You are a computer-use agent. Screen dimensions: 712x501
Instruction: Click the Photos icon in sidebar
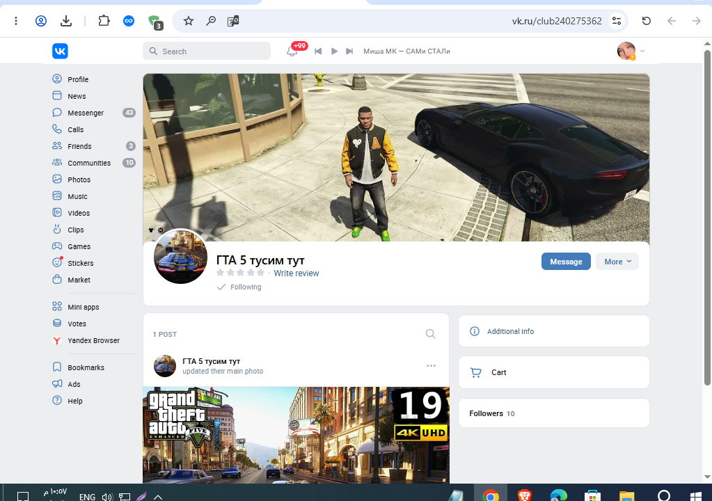pyautogui.click(x=57, y=180)
